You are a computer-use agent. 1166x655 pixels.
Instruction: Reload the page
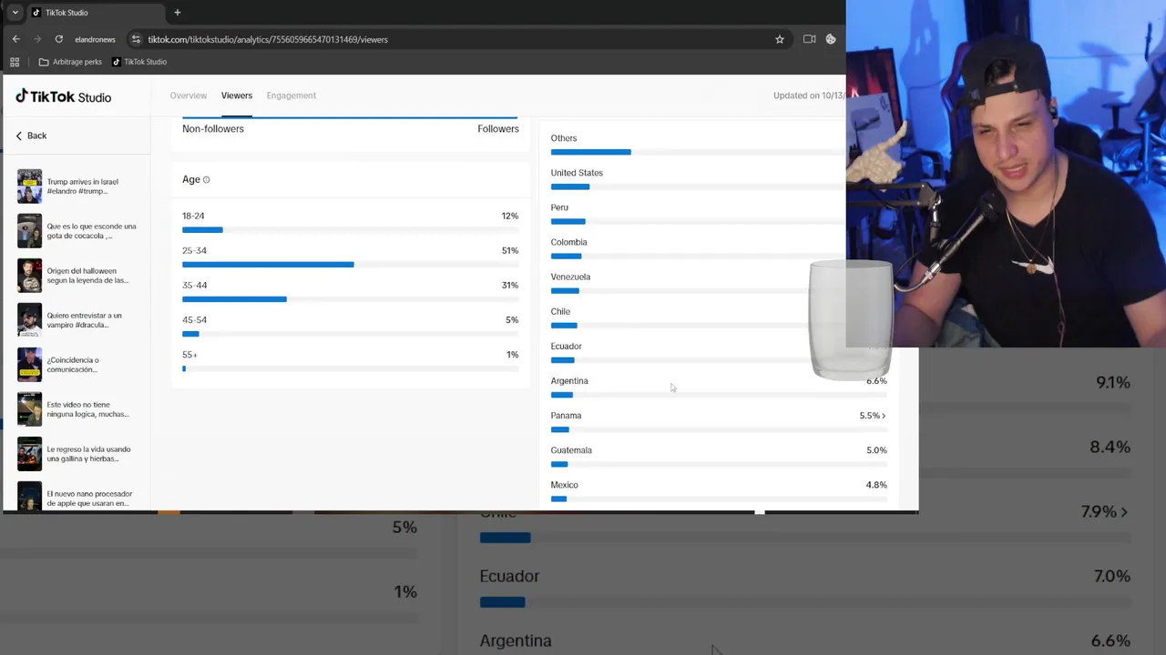coord(59,39)
